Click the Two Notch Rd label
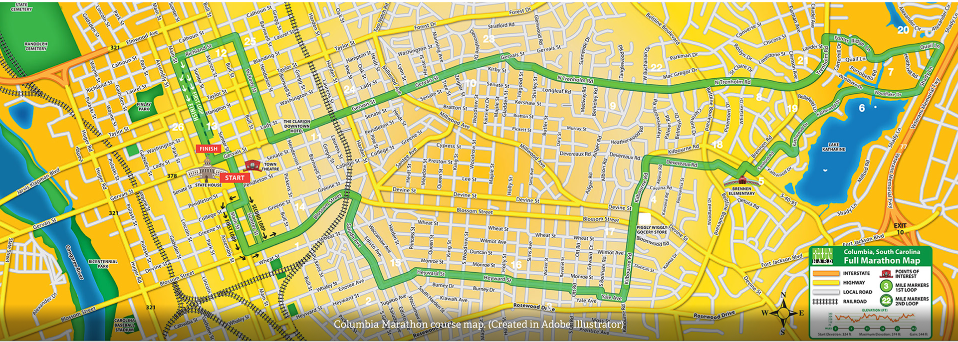The image size is (958, 342). [381, 18]
